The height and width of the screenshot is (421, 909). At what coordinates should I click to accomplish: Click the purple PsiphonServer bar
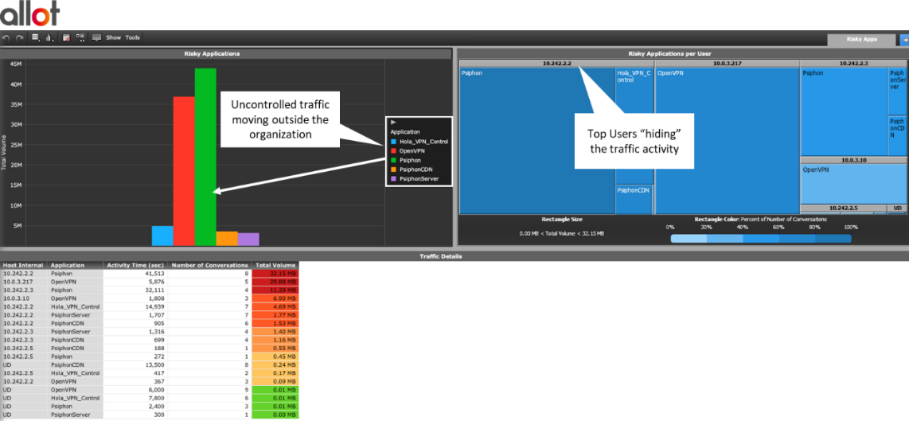pos(248,240)
